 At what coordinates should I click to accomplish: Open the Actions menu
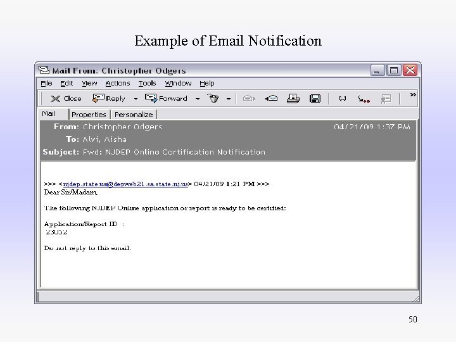(118, 84)
